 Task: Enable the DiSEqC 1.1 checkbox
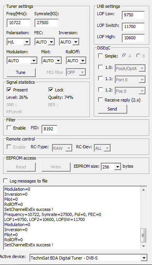click(100, 79)
